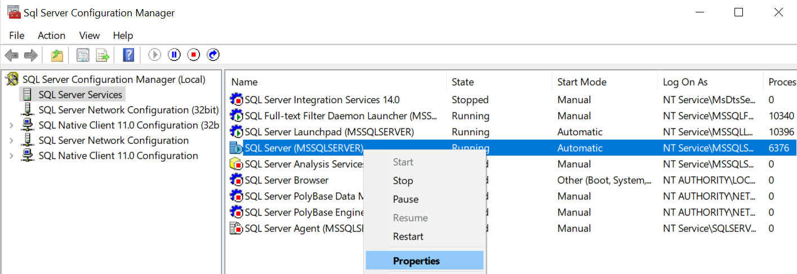Click the Sql Server Configuration Manager title bar icon
The image size is (797, 274).
14,12
